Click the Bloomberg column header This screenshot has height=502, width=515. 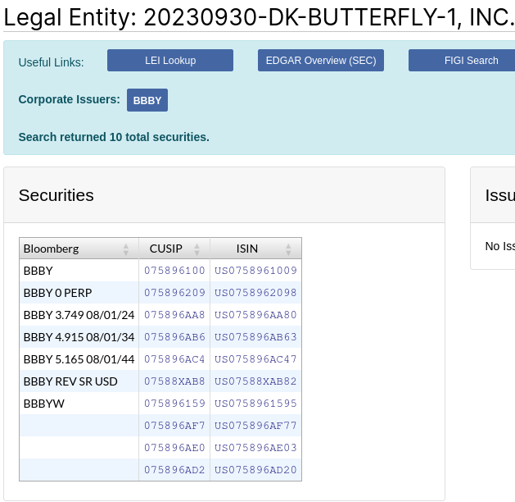coord(79,249)
